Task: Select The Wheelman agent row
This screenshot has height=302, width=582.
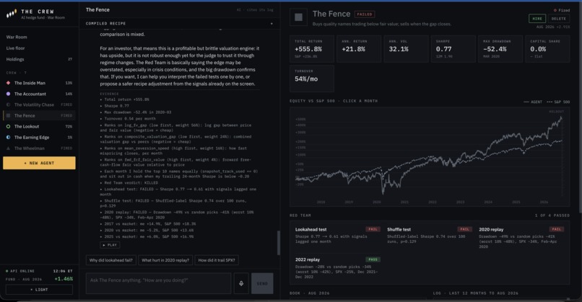Action: (x=39, y=148)
